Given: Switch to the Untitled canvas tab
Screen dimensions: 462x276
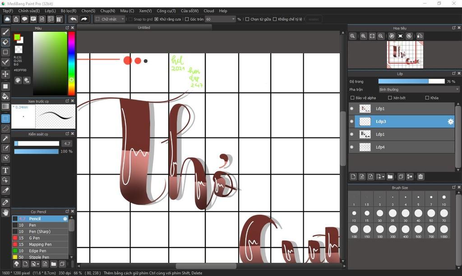Looking at the screenshot, I should 144,28.
